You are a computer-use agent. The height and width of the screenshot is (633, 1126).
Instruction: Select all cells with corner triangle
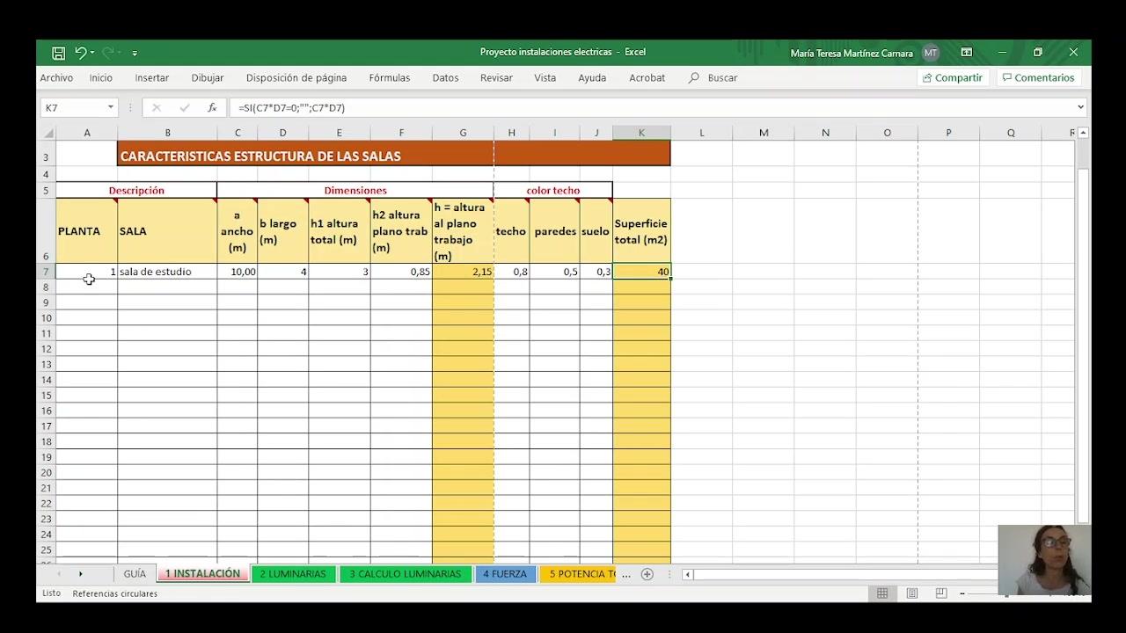(48, 133)
